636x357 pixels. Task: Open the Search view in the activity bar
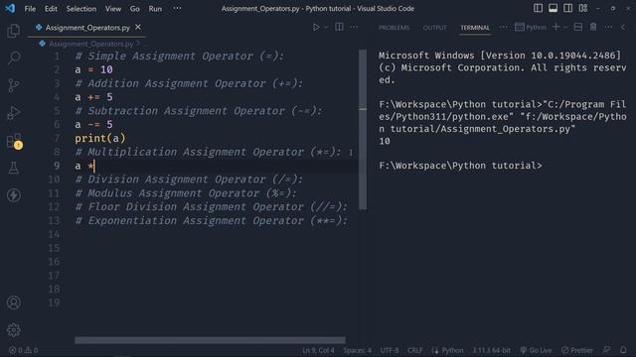14,58
